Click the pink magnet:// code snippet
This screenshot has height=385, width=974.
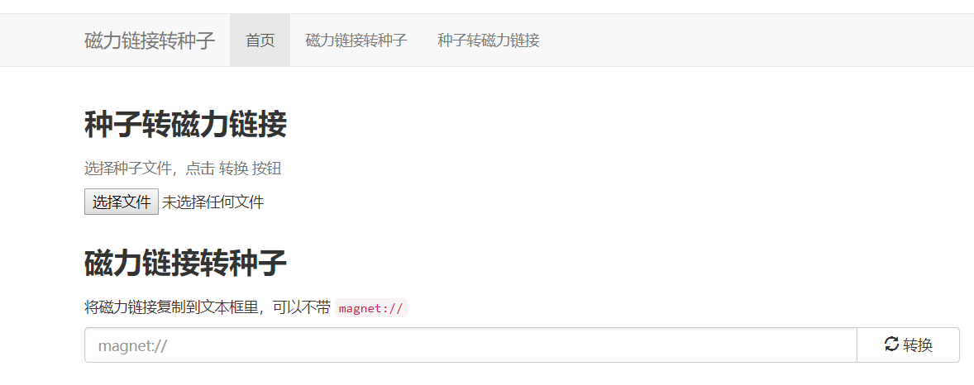pos(371,309)
